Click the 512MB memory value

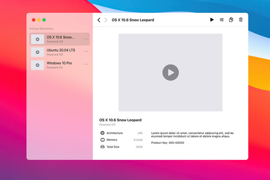pos(138,140)
